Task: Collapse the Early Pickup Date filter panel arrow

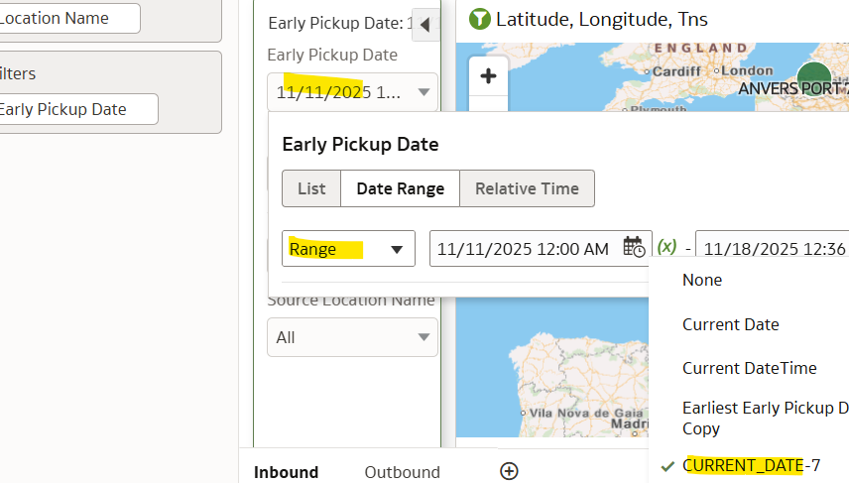Action: tap(424, 25)
